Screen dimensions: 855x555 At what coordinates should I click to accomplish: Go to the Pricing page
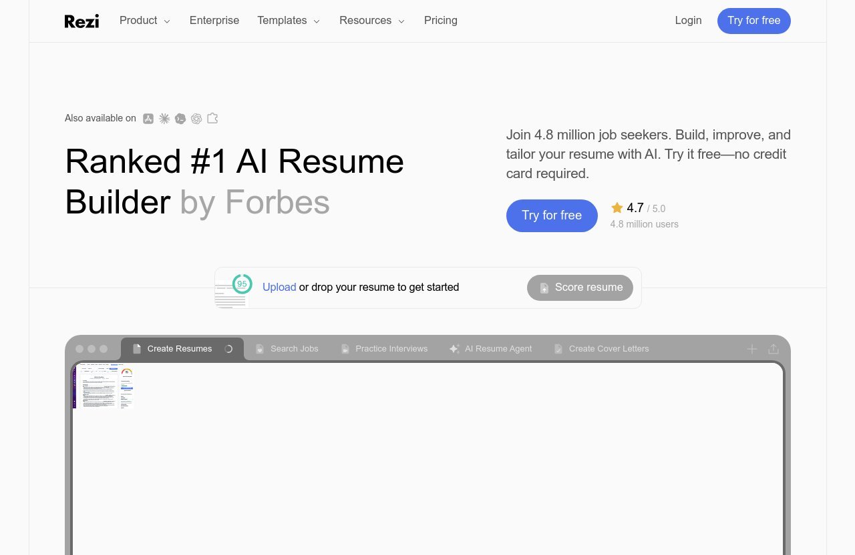(441, 21)
